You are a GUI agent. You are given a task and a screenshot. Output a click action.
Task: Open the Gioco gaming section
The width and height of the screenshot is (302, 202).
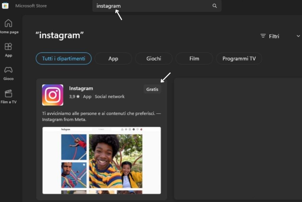(x=8, y=73)
